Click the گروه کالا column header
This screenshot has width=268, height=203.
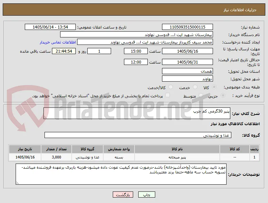[x=87, y=149]
